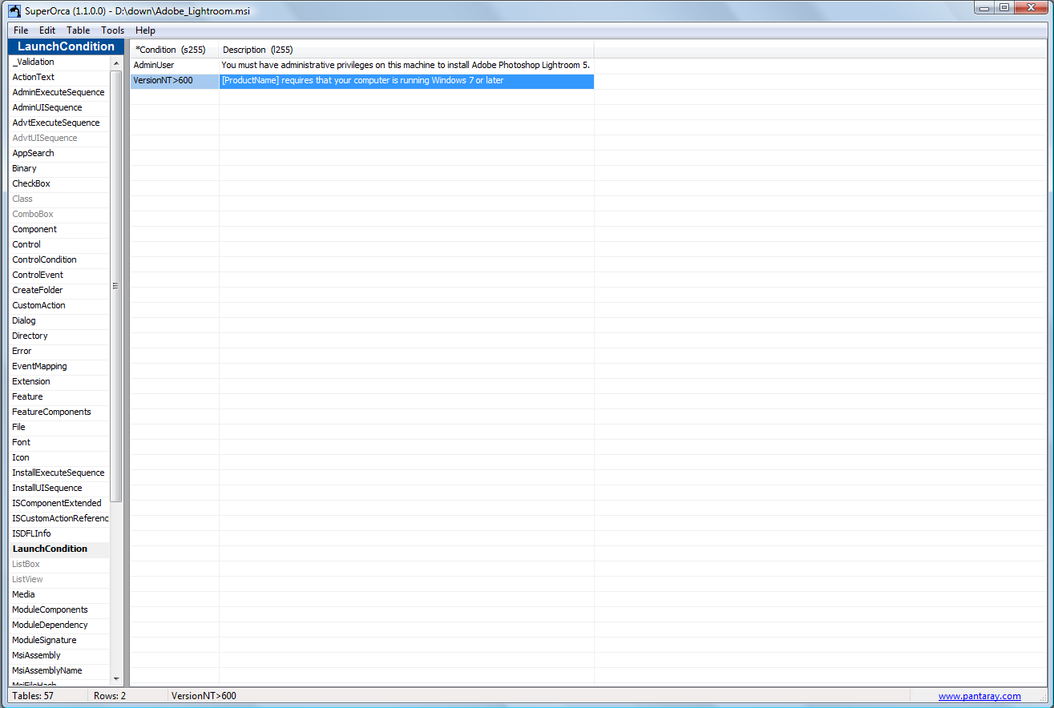1054x708 pixels.
Task: Sort by the Description column header
Action: (x=406, y=50)
